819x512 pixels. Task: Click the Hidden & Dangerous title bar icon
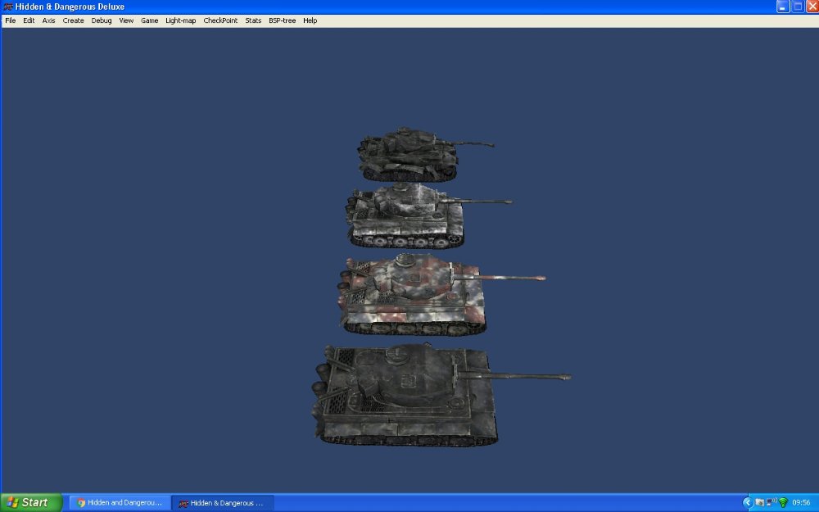tap(7, 7)
